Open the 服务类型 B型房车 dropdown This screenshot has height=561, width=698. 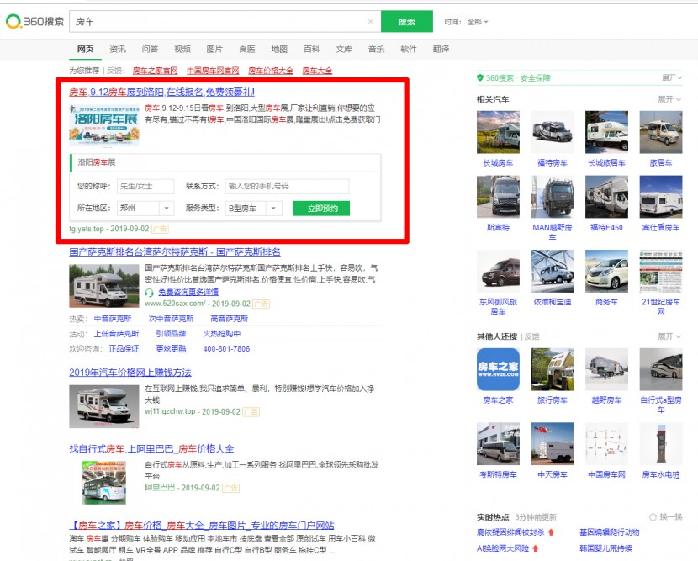(x=253, y=208)
